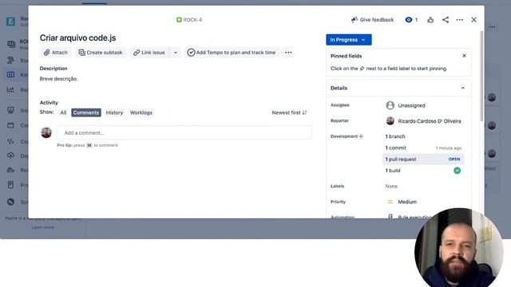The image size is (511, 287).
Task: Open the Issues icon in background sidebar
Action: tap(10, 110)
